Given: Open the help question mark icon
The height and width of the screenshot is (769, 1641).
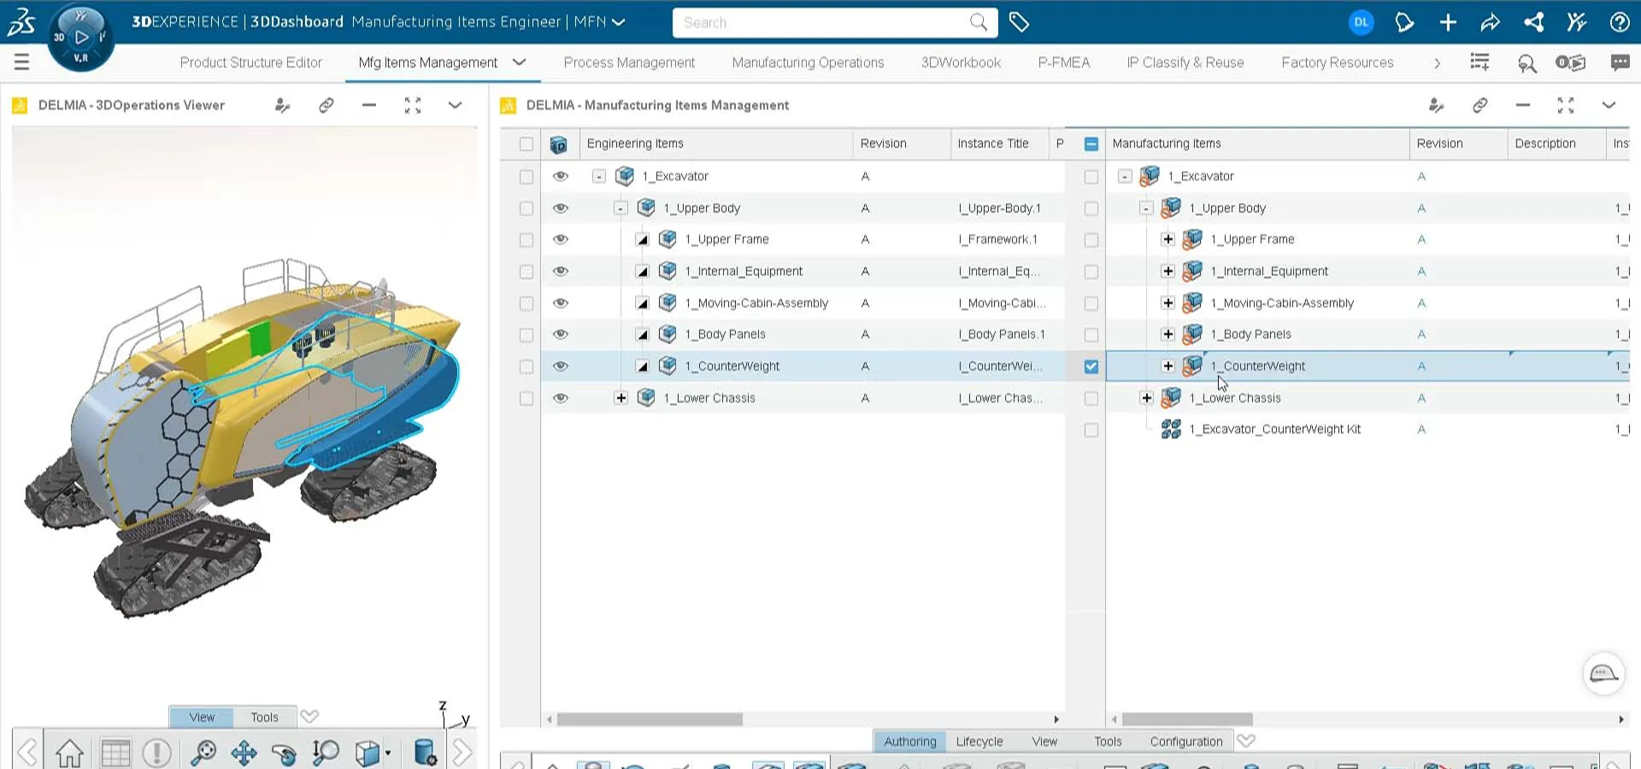Looking at the screenshot, I should coord(1620,22).
